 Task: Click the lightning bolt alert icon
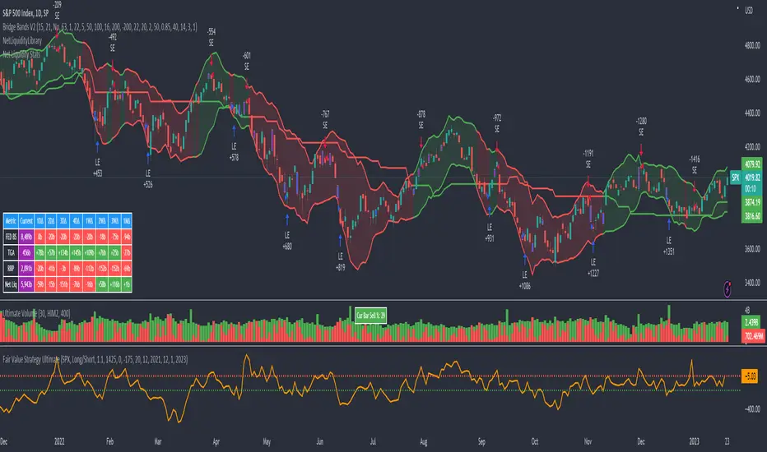[727, 288]
